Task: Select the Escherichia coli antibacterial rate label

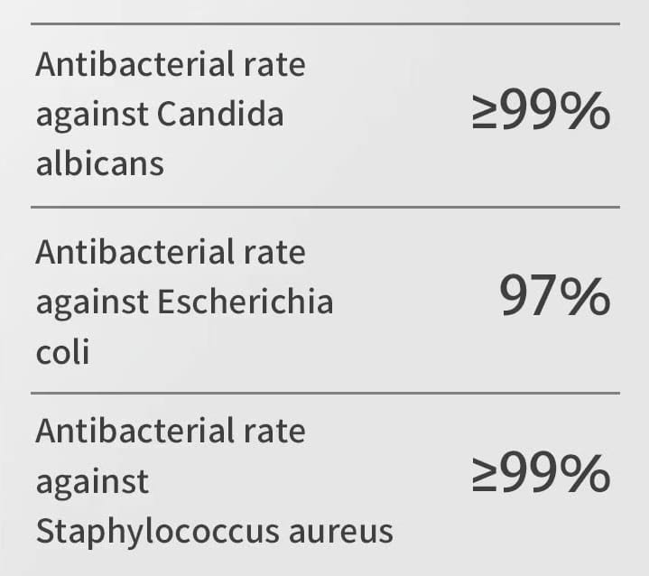Action: click(185, 302)
